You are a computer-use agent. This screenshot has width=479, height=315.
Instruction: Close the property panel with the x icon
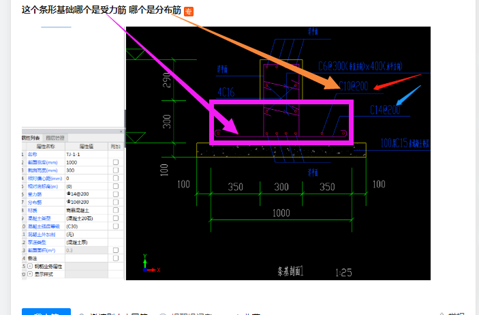(121, 132)
